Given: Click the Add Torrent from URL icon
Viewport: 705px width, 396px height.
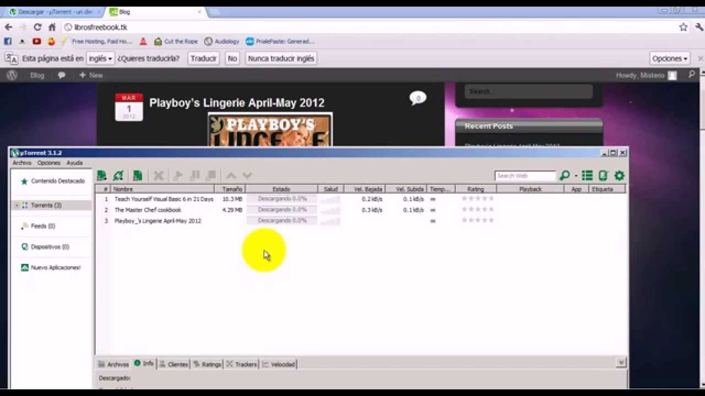Looking at the screenshot, I should (118, 175).
